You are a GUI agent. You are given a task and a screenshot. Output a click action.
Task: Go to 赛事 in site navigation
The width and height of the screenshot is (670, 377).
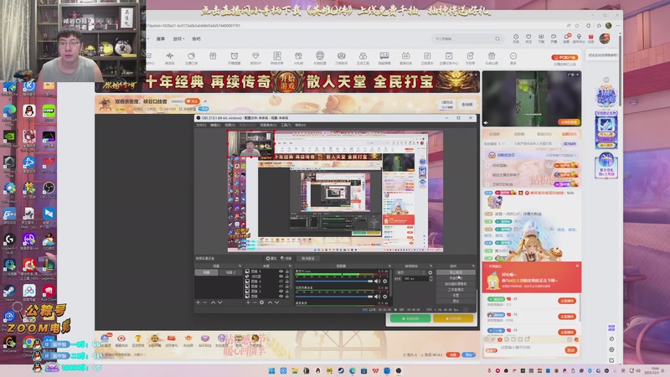coord(161,39)
